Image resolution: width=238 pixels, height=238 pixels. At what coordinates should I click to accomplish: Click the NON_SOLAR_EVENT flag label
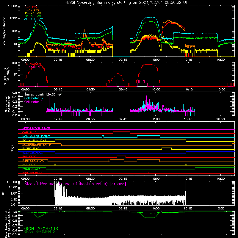click(x=36, y=137)
